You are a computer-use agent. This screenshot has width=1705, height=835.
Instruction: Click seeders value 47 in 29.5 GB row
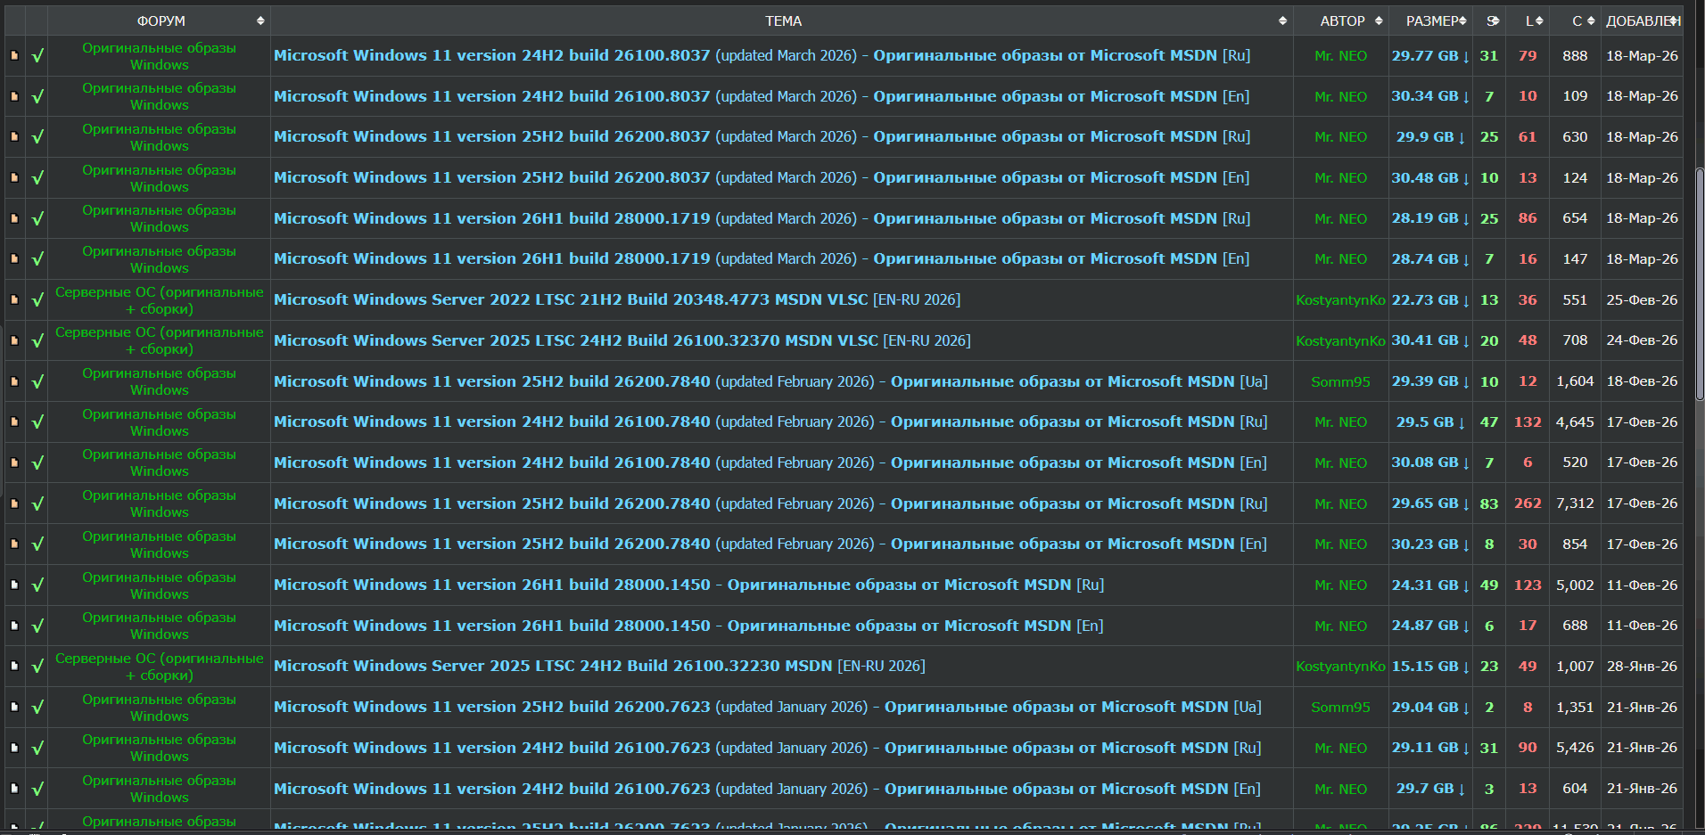[x=1489, y=422]
